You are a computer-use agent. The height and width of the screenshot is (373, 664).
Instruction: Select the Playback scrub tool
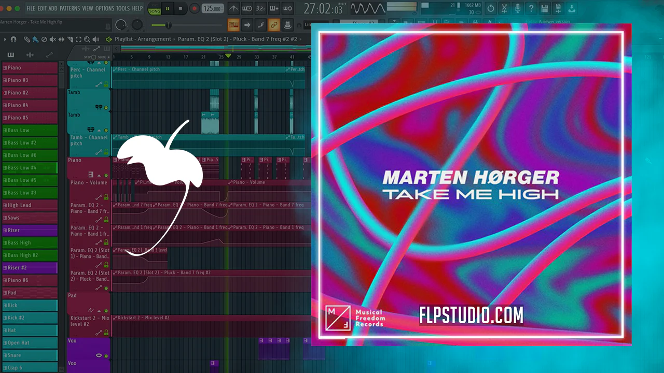pyautogui.click(x=96, y=39)
